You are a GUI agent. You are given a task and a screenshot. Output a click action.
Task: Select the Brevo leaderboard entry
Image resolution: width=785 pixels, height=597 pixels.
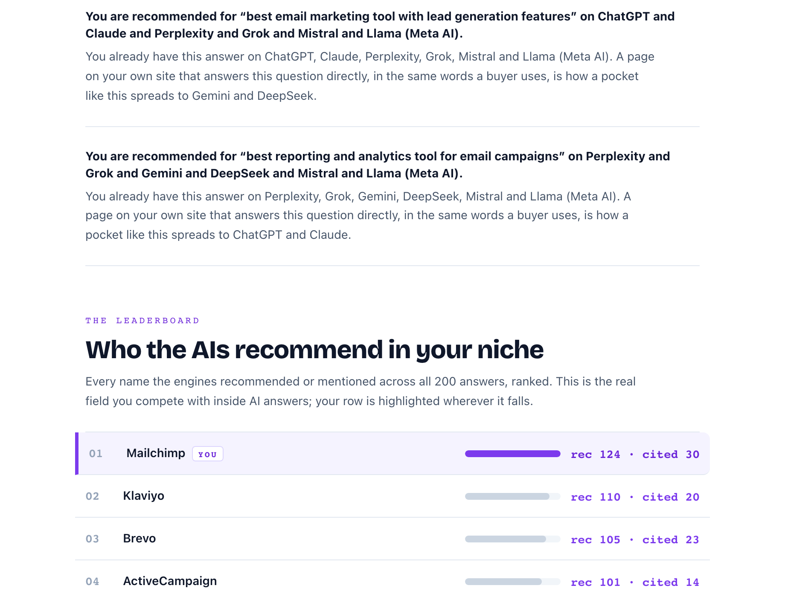pos(392,539)
